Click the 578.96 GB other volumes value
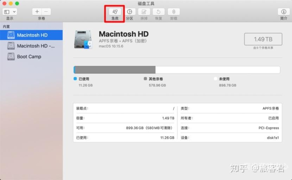 click(158, 85)
